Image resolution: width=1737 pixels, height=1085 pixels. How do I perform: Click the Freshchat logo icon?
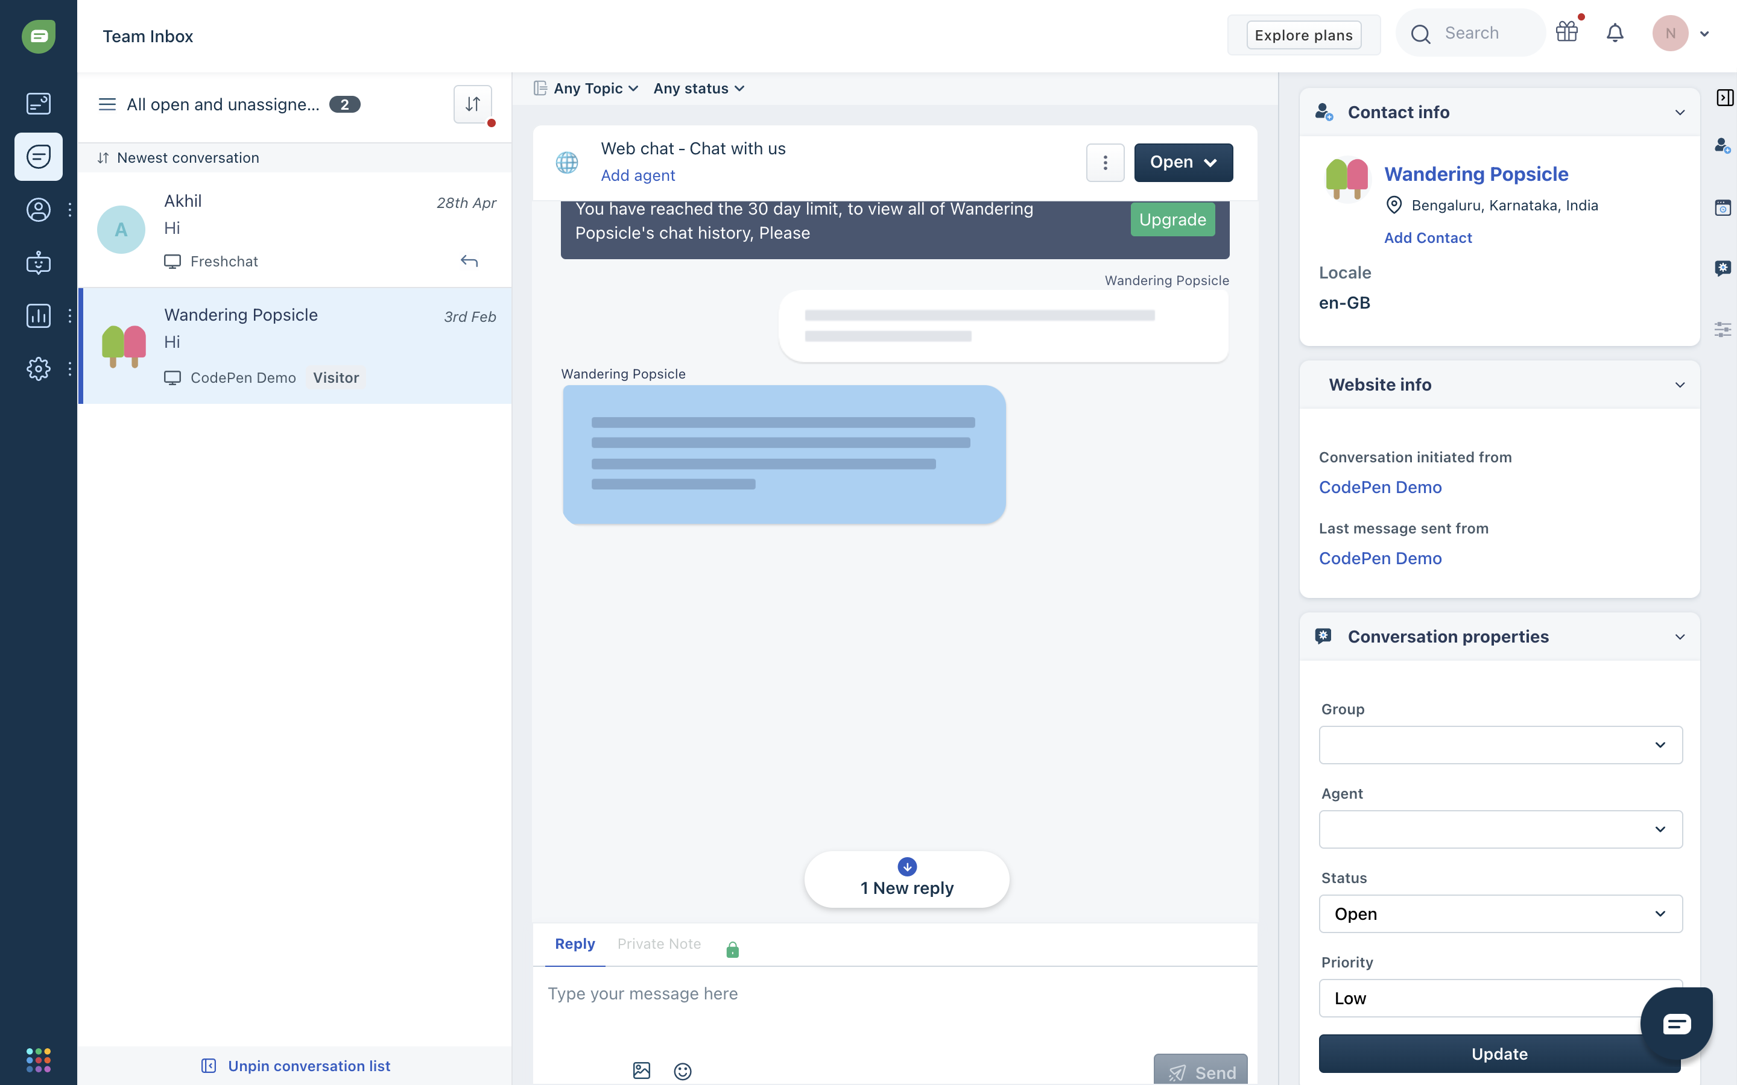click(x=39, y=36)
